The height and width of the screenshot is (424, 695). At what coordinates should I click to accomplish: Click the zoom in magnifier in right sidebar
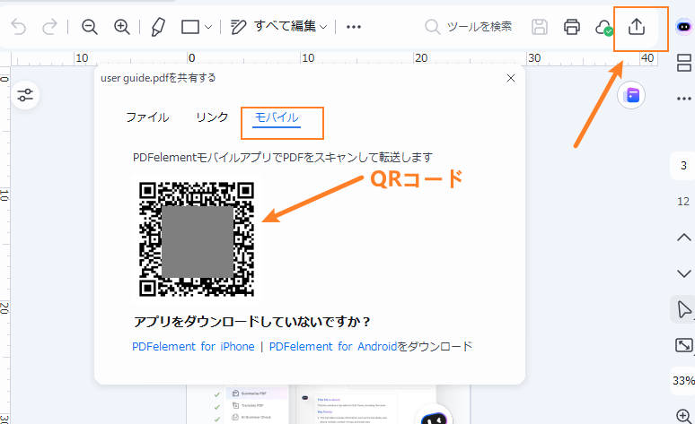684,416
